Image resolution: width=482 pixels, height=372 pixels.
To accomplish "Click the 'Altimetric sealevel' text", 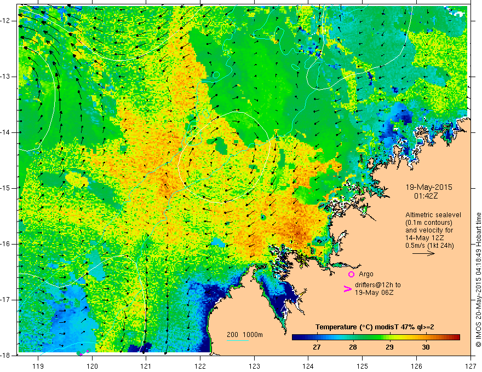I will click(x=433, y=215).
